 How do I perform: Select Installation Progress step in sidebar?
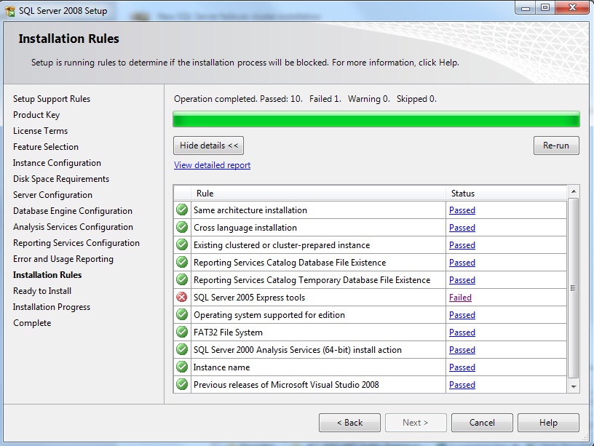(52, 307)
